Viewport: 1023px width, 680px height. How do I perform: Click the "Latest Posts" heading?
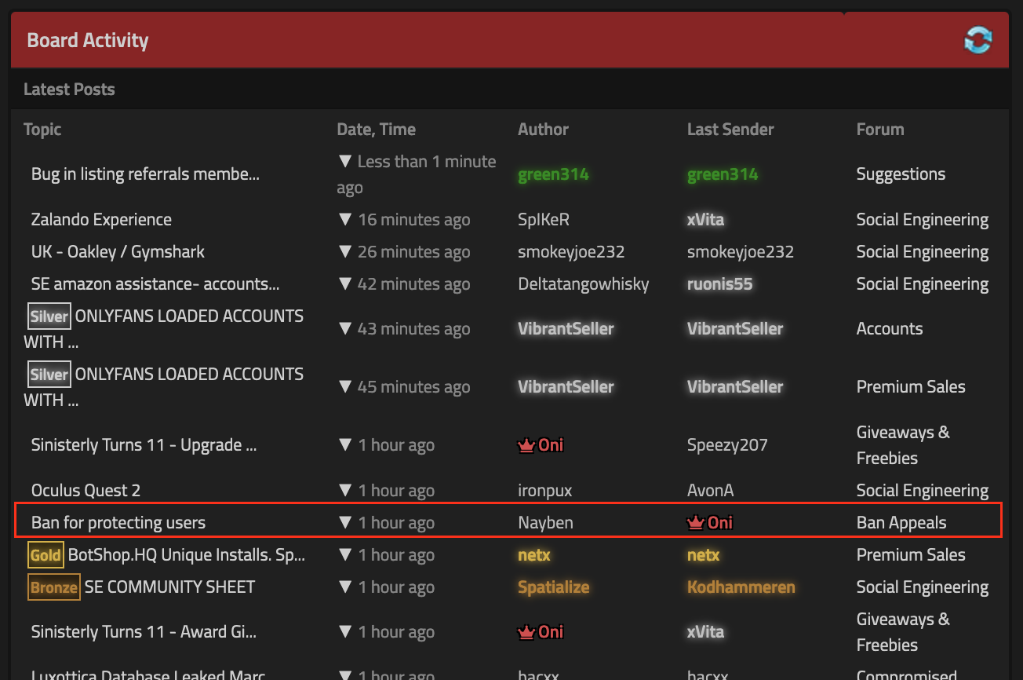pyautogui.click(x=69, y=90)
